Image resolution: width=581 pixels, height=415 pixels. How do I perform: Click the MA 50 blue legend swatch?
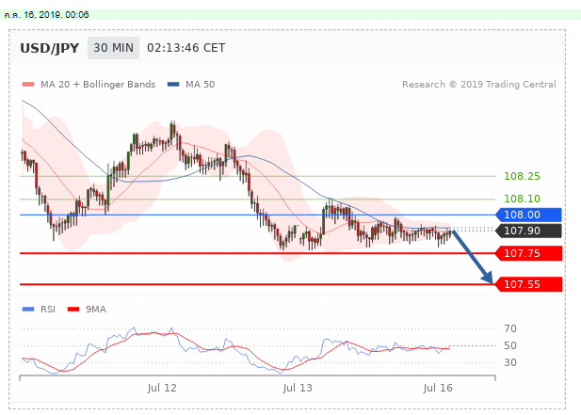coord(173,85)
